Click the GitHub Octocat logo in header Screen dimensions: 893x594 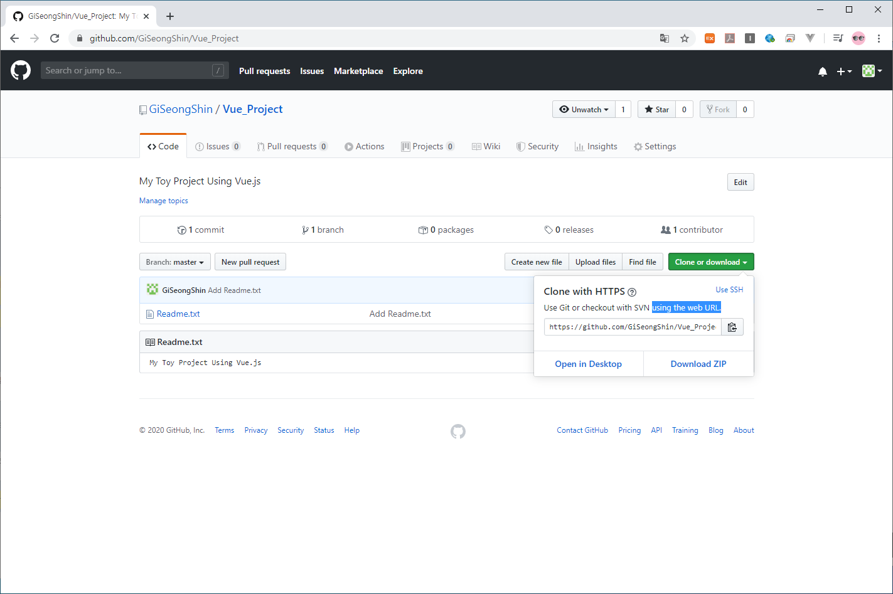pos(21,70)
